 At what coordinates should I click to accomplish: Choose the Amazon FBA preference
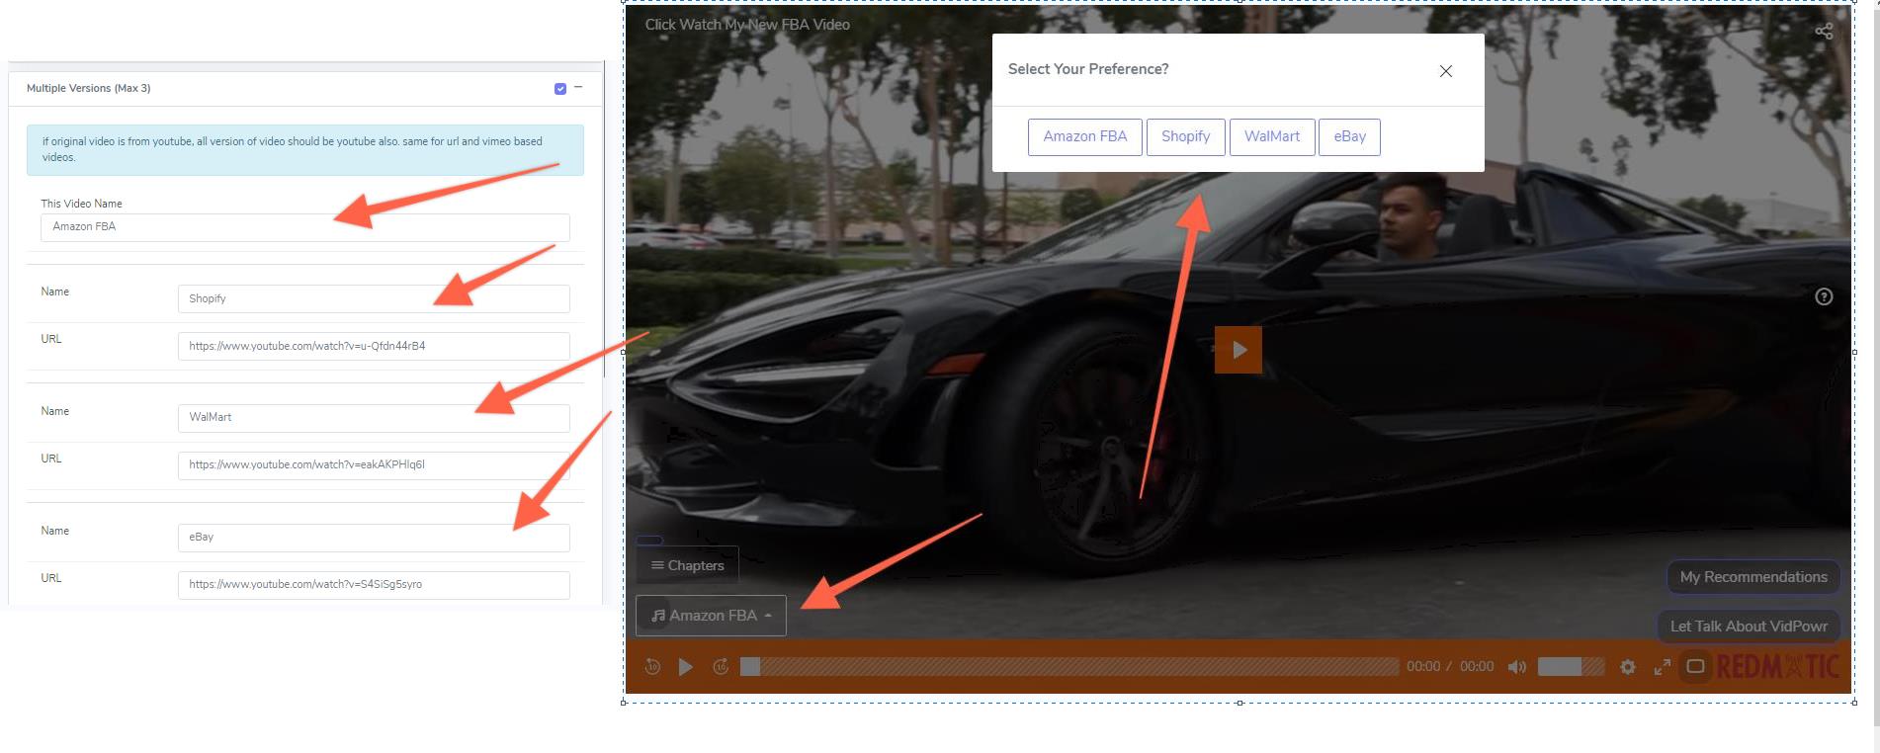(1084, 136)
